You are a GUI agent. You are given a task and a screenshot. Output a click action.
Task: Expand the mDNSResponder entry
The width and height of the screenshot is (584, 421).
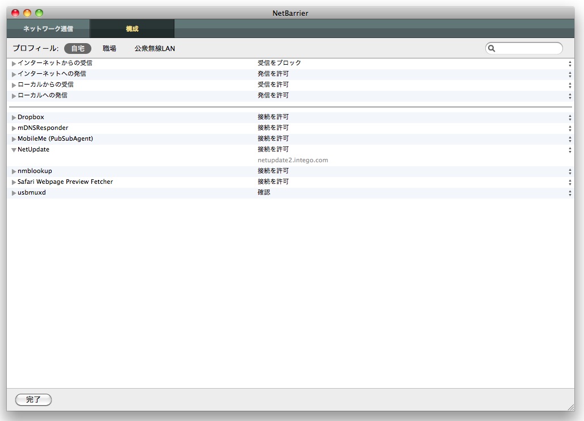pyautogui.click(x=14, y=128)
